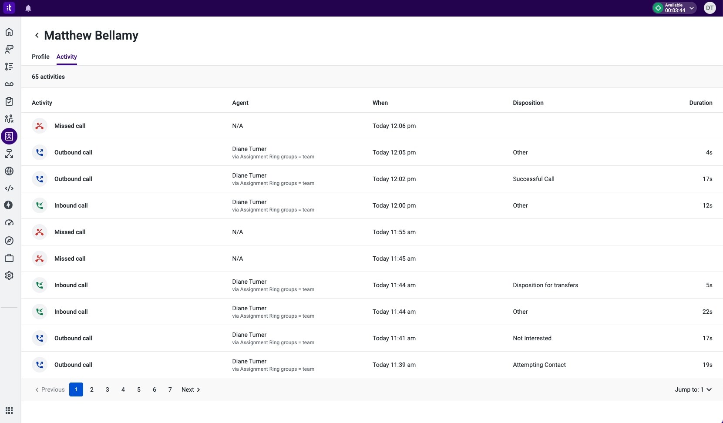Select the lightning bolt automations icon

(x=9, y=205)
